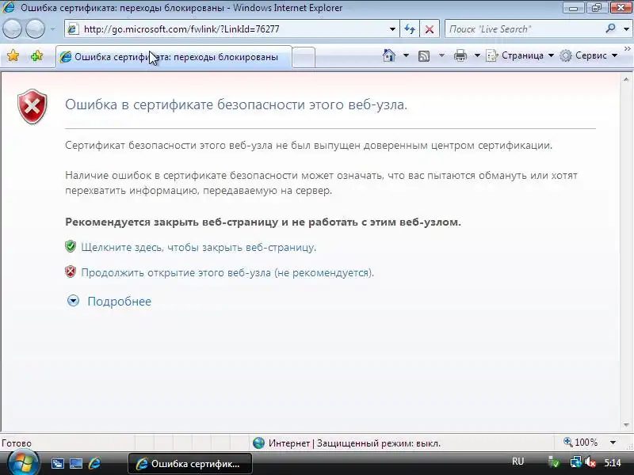The image size is (634, 475).
Task: Click the Add to Favorites icon
Action: click(x=36, y=55)
